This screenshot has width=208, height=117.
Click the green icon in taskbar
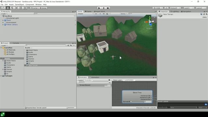[3, 114]
